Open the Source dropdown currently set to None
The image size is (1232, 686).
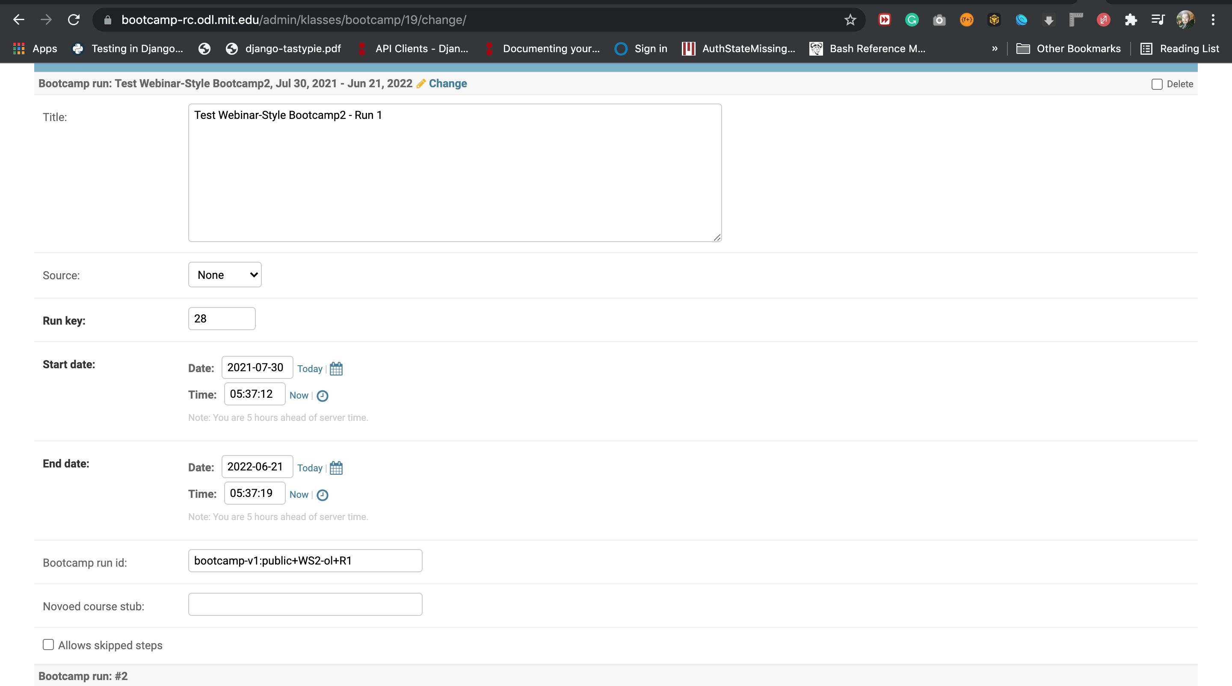click(x=225, y=275)
